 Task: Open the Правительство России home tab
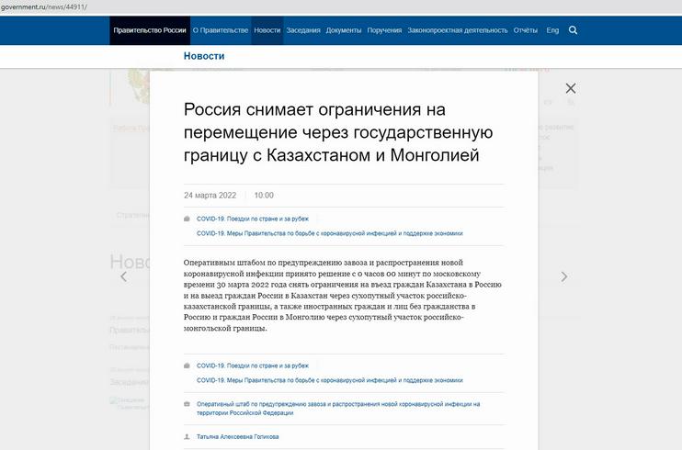click(150, 30)
